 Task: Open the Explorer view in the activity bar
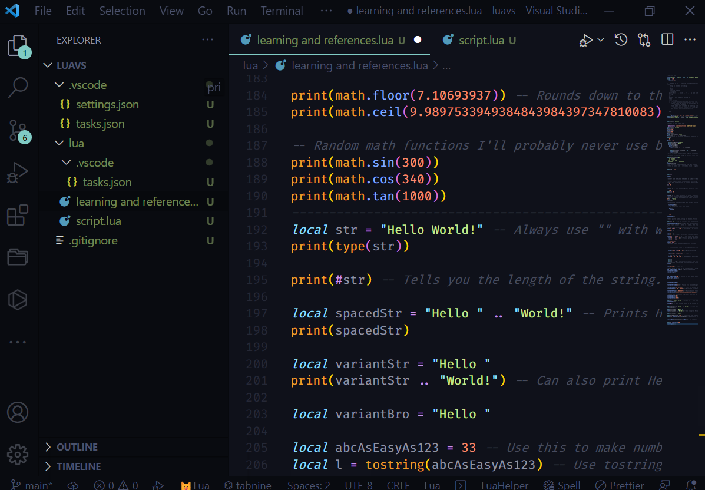pos(18,45)
